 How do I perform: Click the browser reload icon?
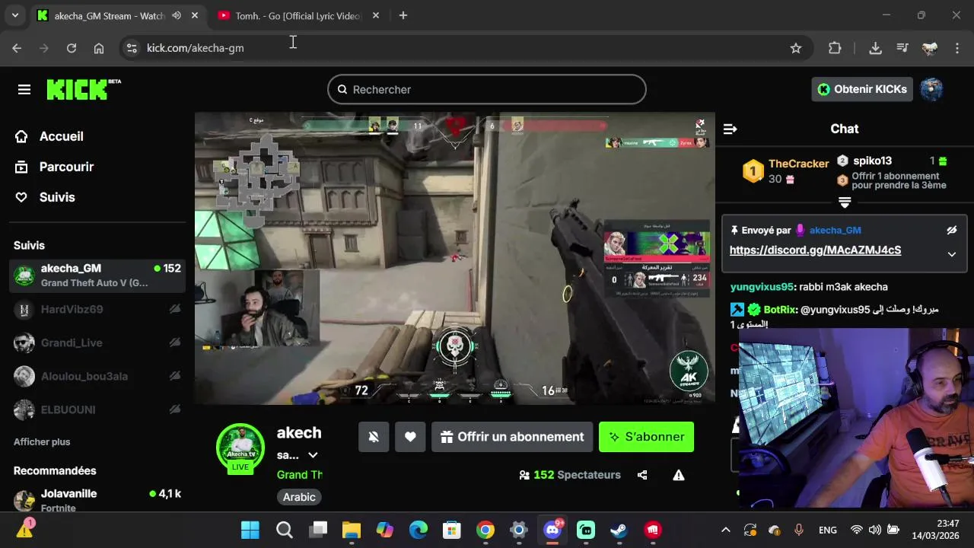point(72,48)
